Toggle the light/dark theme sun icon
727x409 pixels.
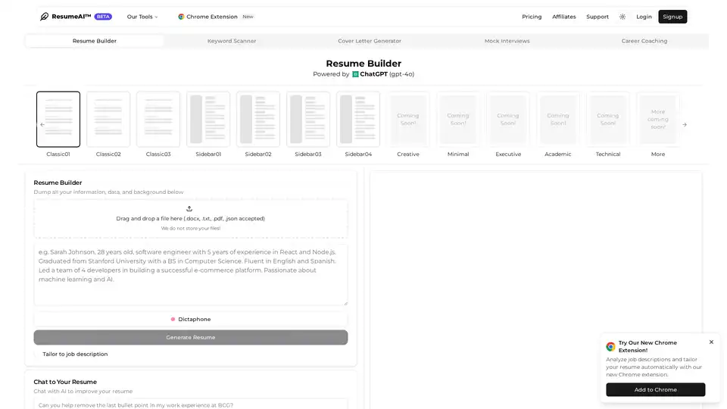622,17
